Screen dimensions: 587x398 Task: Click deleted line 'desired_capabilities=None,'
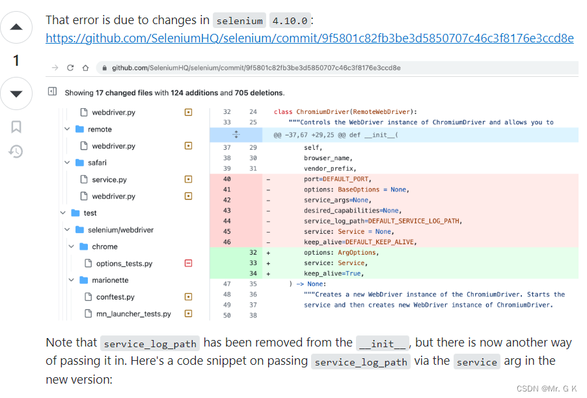[353, 210]
